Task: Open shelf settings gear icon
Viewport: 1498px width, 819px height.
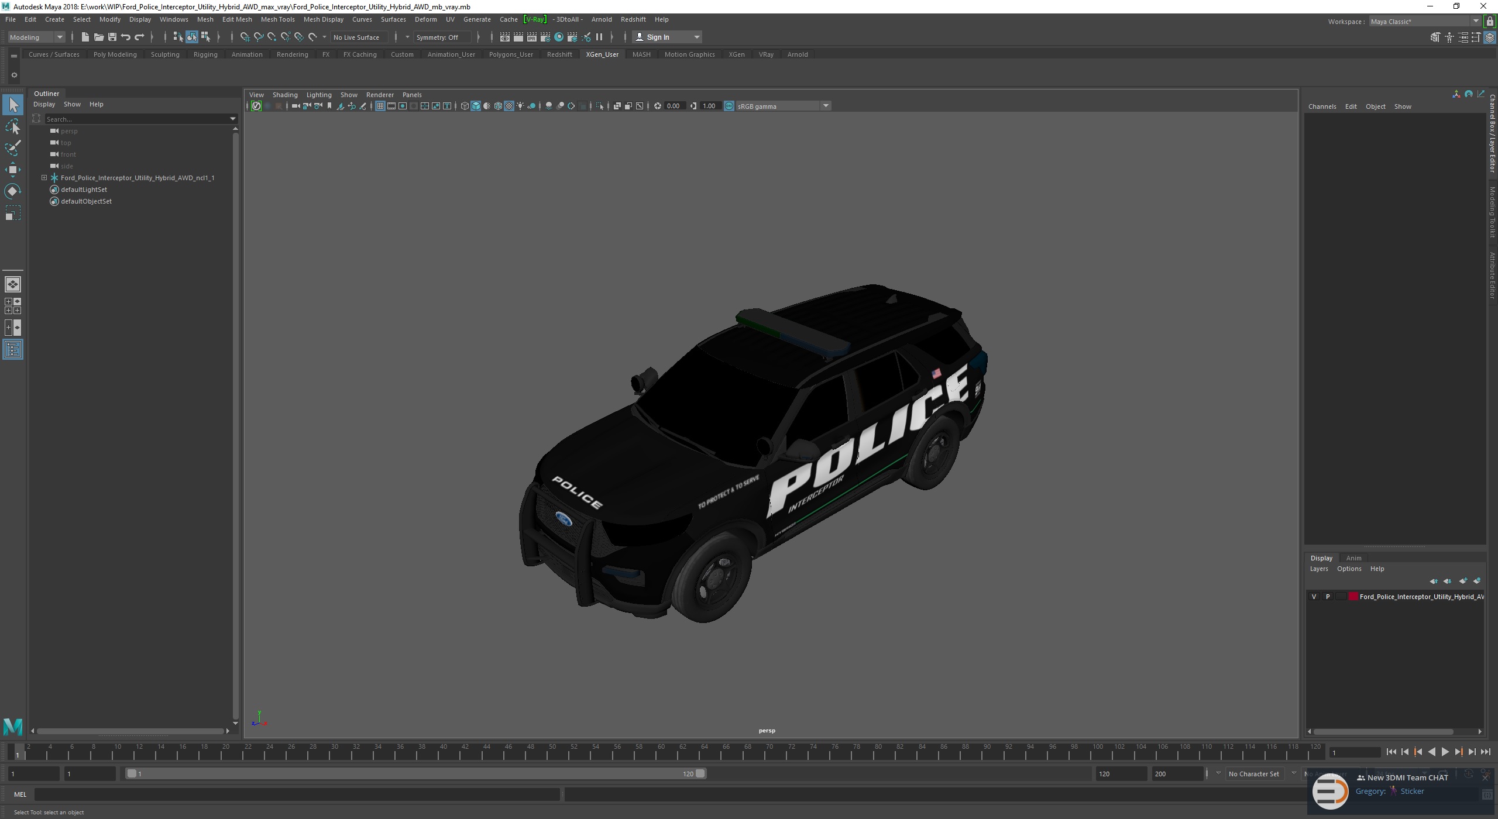Action: [x=14, y=75]
